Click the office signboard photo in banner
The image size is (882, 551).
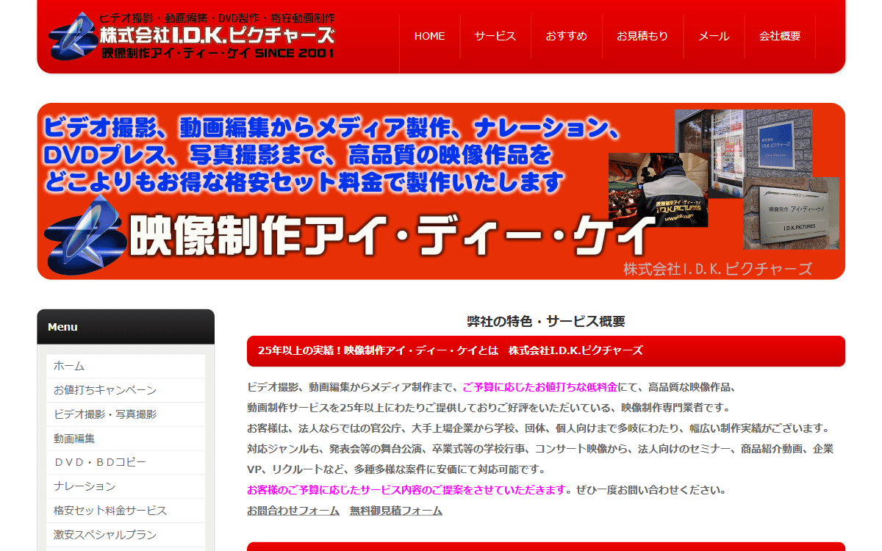point(790,213)
